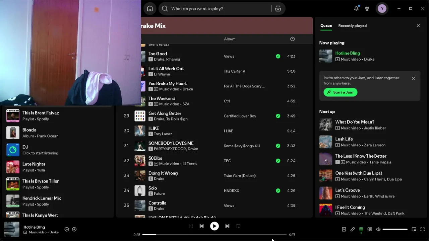
Task: Click the Album column header
Action: (230, 39)
